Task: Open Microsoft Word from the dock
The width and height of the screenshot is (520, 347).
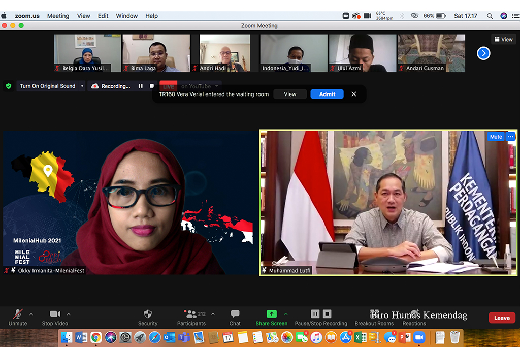Action: pyautogui.click(x=81, y=338)
